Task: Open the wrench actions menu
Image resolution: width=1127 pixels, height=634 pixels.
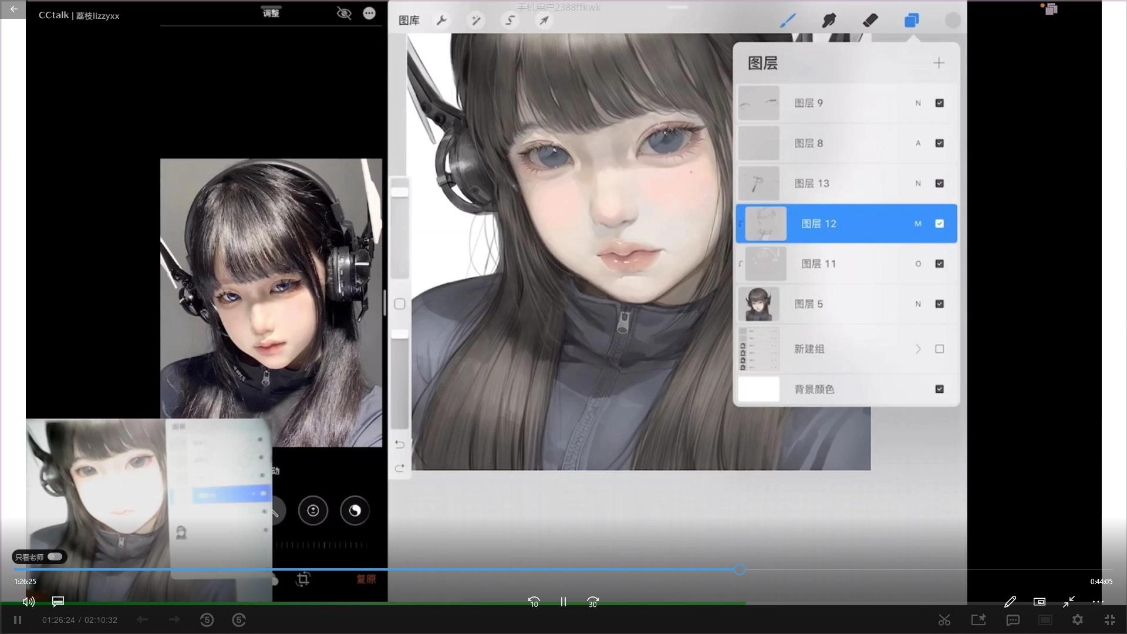Action: point(441,21)
